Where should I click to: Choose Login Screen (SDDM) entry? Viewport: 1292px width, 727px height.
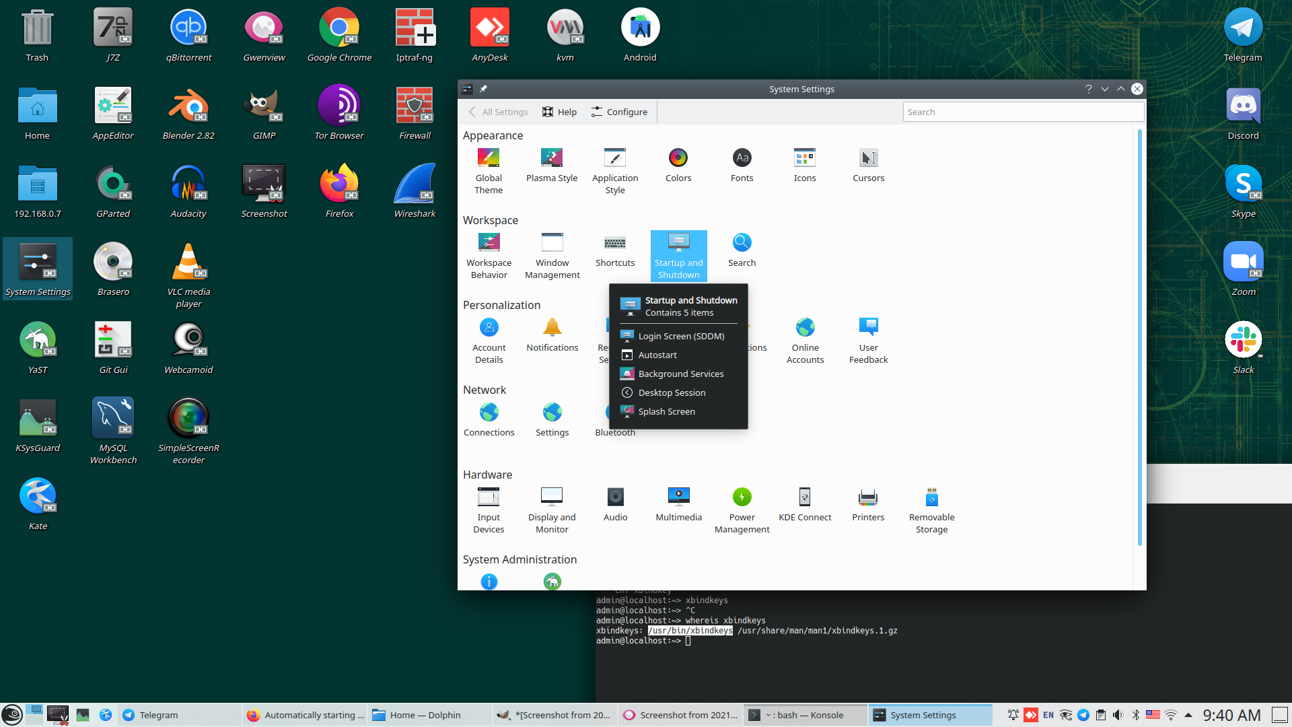[x=681, y=336]
